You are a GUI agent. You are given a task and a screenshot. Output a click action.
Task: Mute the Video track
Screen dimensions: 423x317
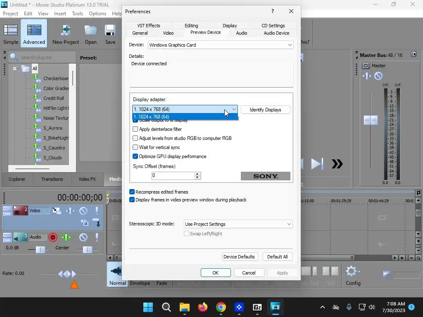click(83, 211)
